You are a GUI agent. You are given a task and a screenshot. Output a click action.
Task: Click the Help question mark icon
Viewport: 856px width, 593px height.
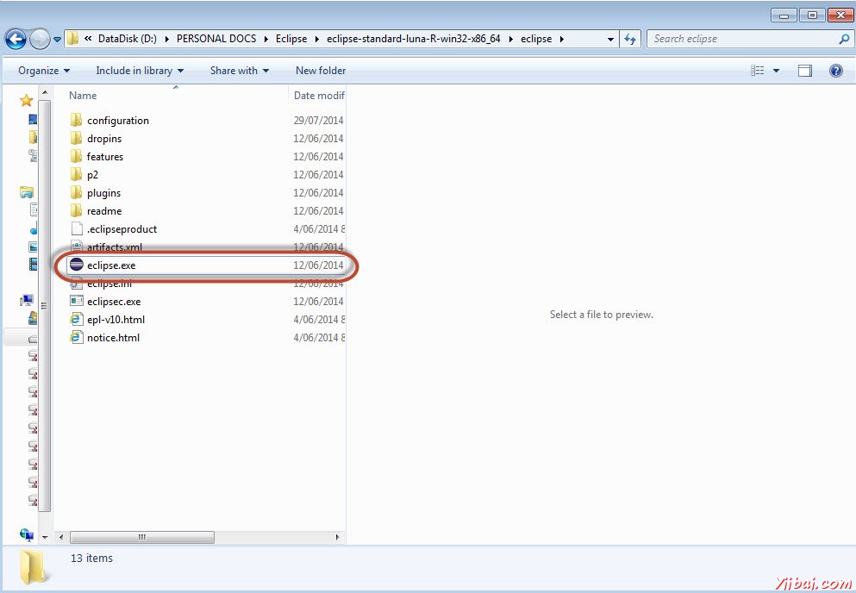[835, 70]
